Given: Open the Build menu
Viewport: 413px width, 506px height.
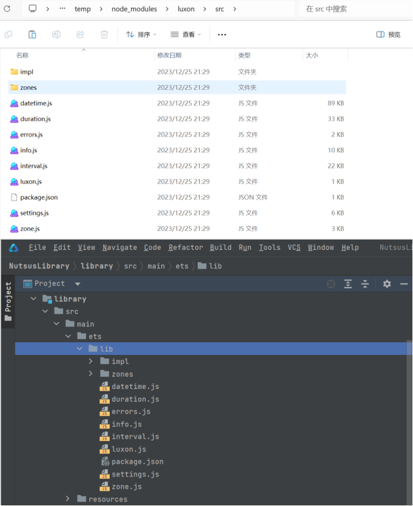Looking at the screenshot, I should coord(221,248).
